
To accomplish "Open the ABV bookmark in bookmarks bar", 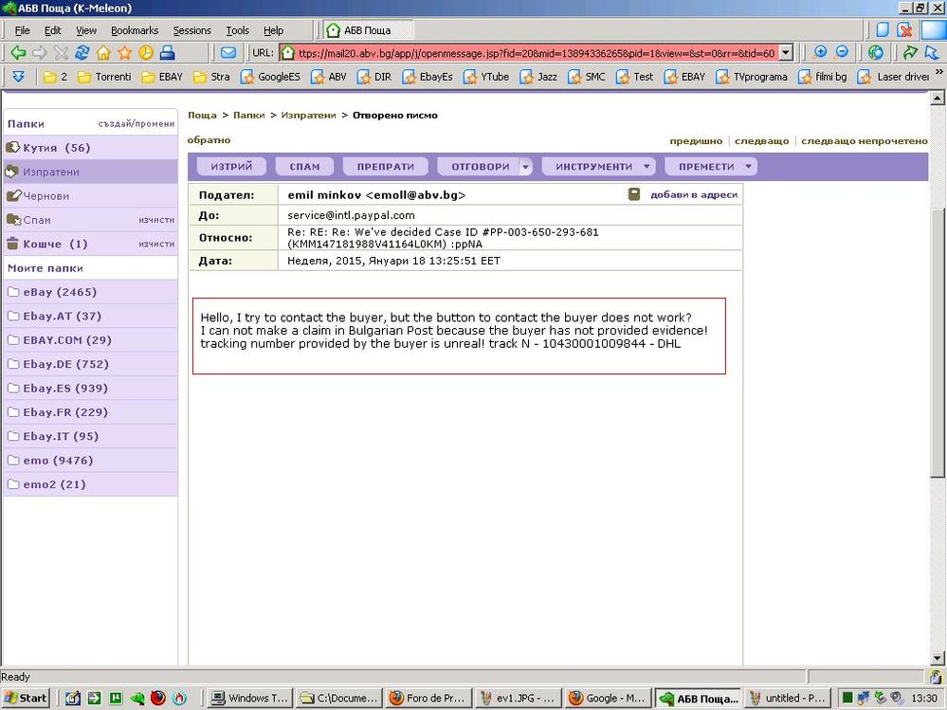I will (x=329, y=77).
